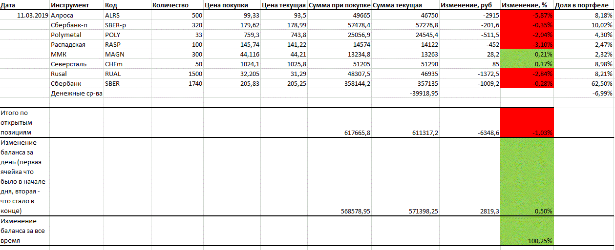Click the POLY code cell

coord(127,35)
